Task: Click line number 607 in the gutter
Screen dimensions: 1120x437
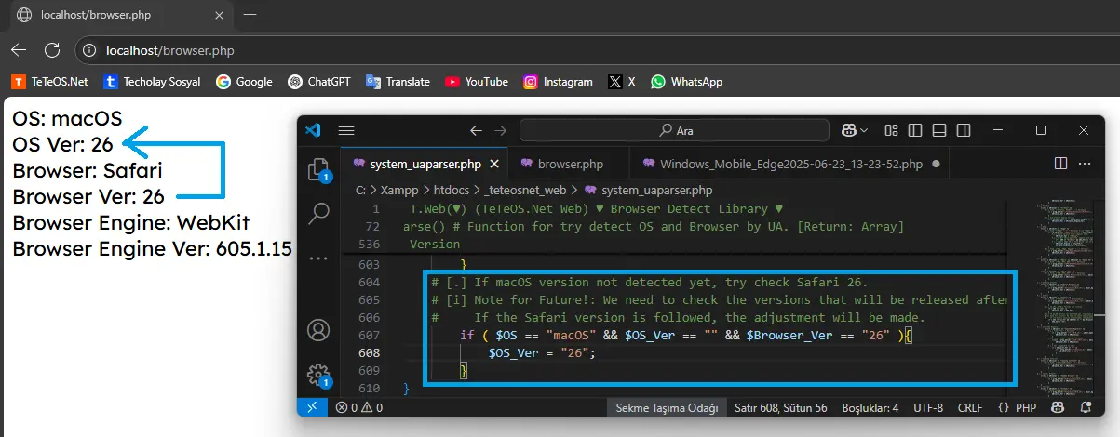Action: pyautogui.click(x=369, y=335)
